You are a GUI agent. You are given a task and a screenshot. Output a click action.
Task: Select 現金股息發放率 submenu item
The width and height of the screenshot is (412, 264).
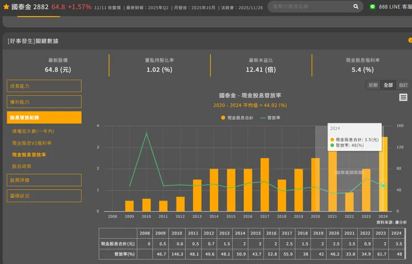click(x=29, y=155)
